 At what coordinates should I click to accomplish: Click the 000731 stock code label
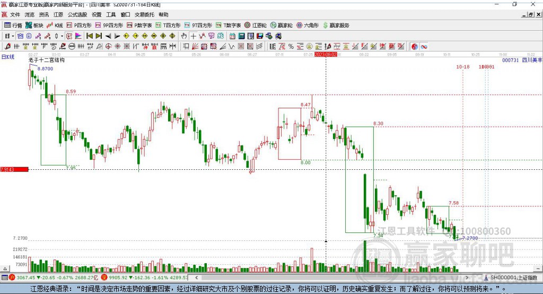click(511, 60)
